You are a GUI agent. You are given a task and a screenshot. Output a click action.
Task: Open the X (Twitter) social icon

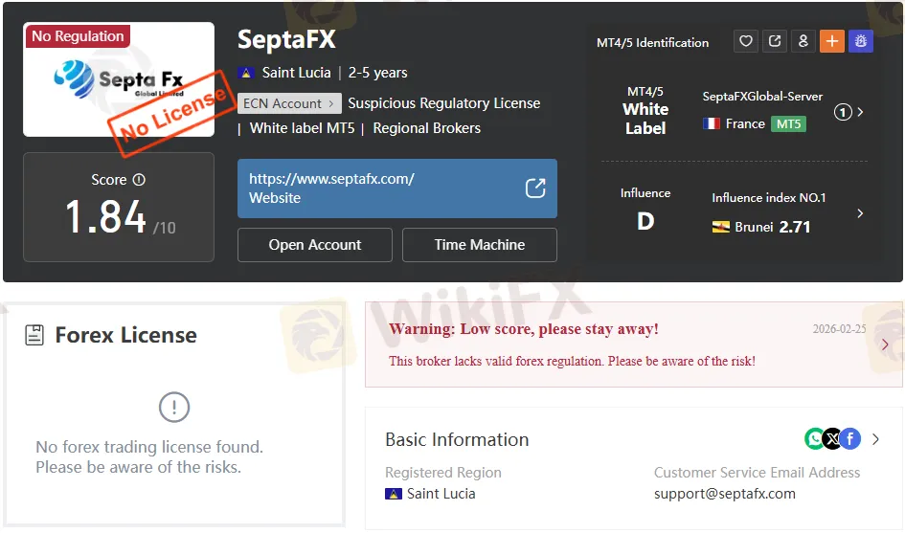[832, 439]
